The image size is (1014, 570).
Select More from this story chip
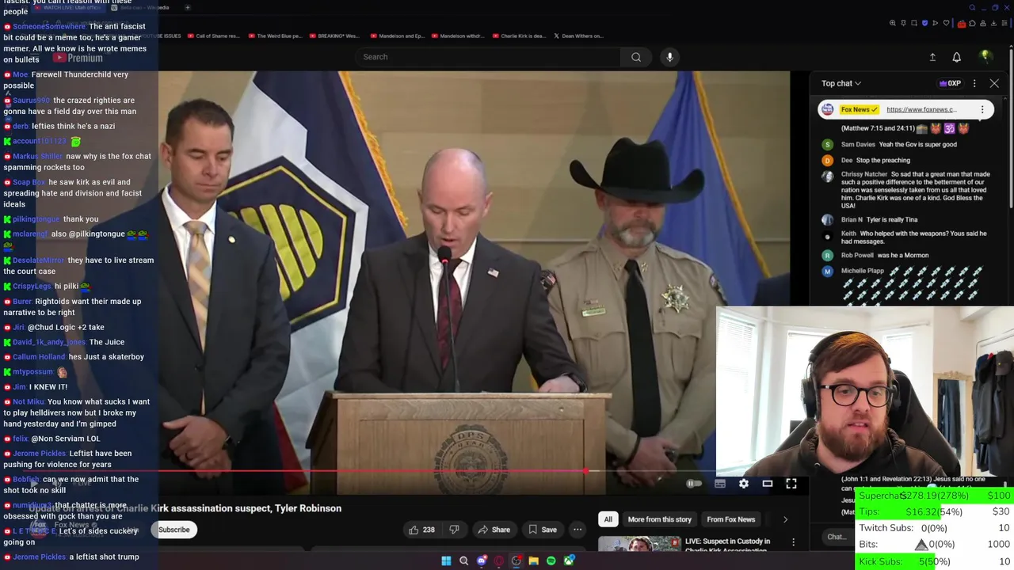(x=659, y=519)
